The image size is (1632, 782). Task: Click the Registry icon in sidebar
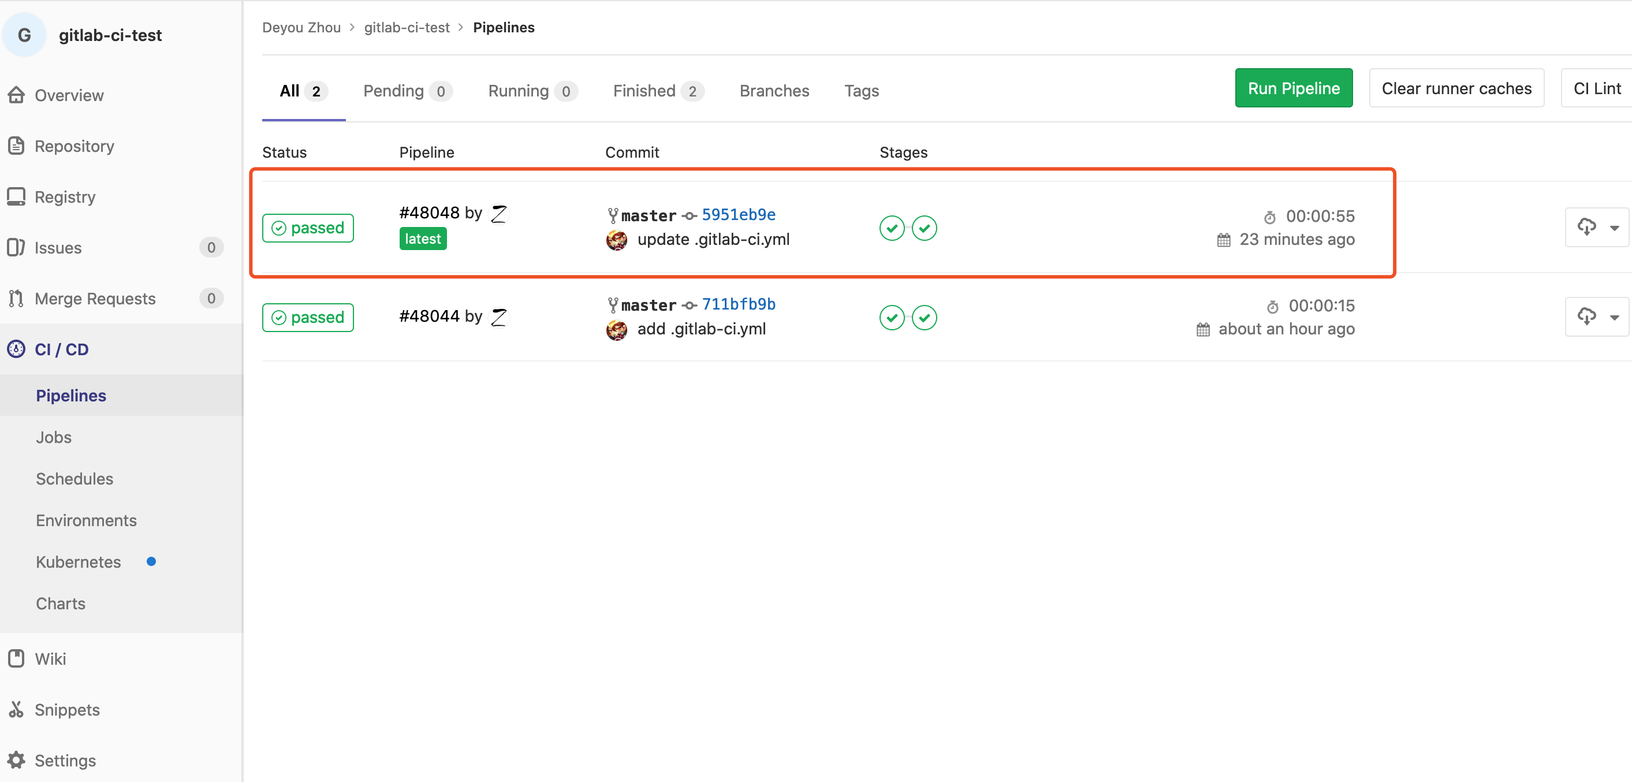click(17, 196)
